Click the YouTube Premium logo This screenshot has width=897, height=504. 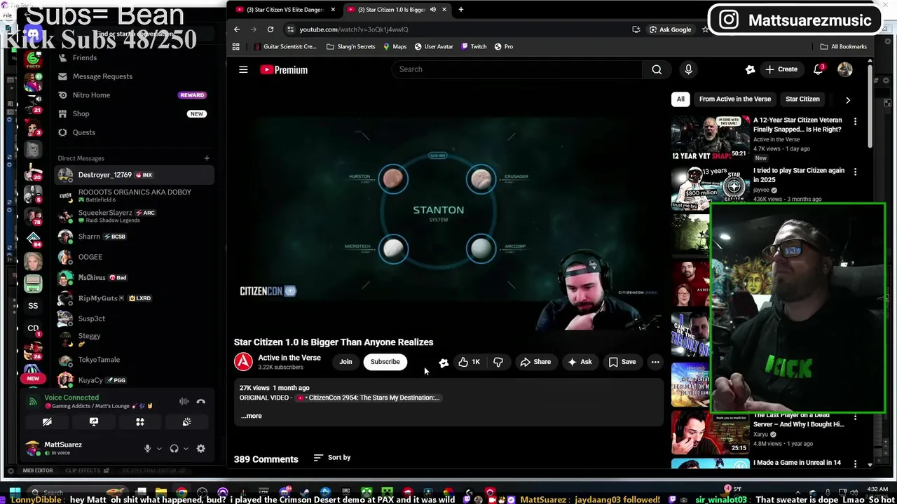click(x=284, y=69)
